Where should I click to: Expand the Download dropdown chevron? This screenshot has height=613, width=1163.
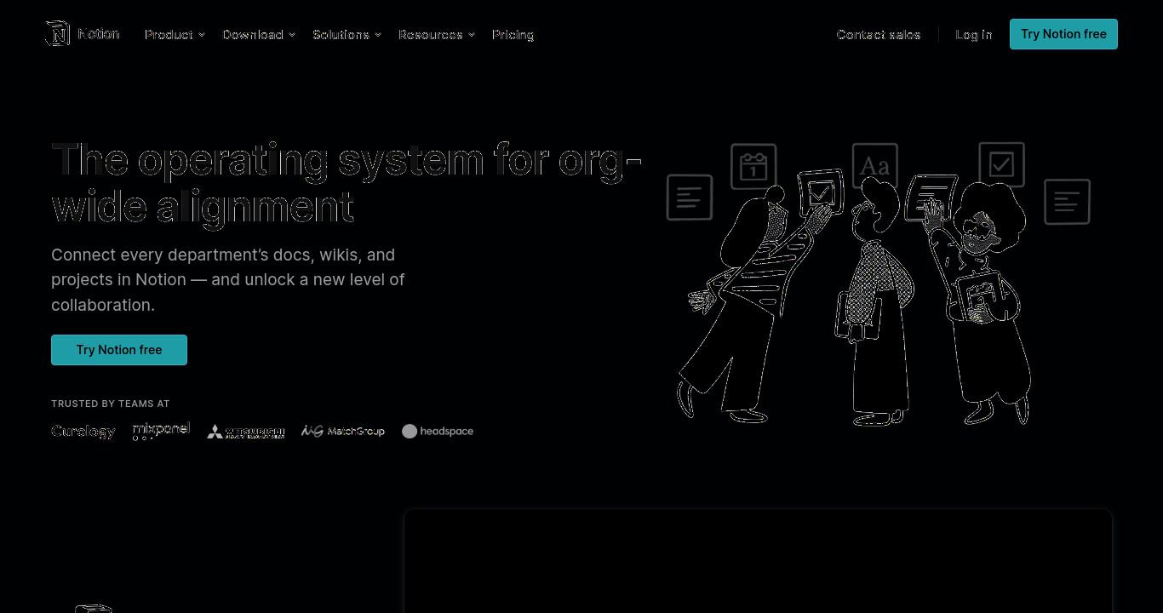click(292, 35)
